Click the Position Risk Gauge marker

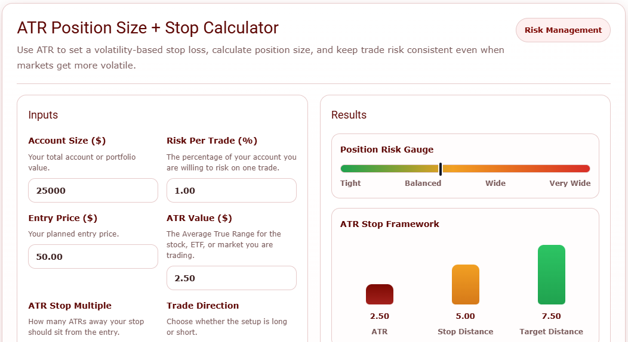pos(441,169)
